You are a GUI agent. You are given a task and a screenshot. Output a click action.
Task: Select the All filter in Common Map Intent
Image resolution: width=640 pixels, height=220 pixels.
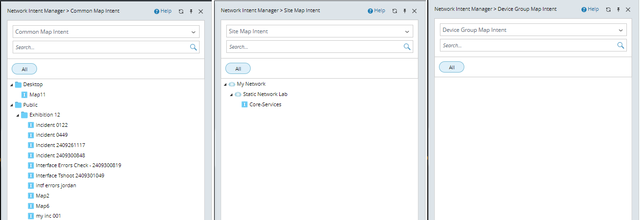click(x=24, y=69)
